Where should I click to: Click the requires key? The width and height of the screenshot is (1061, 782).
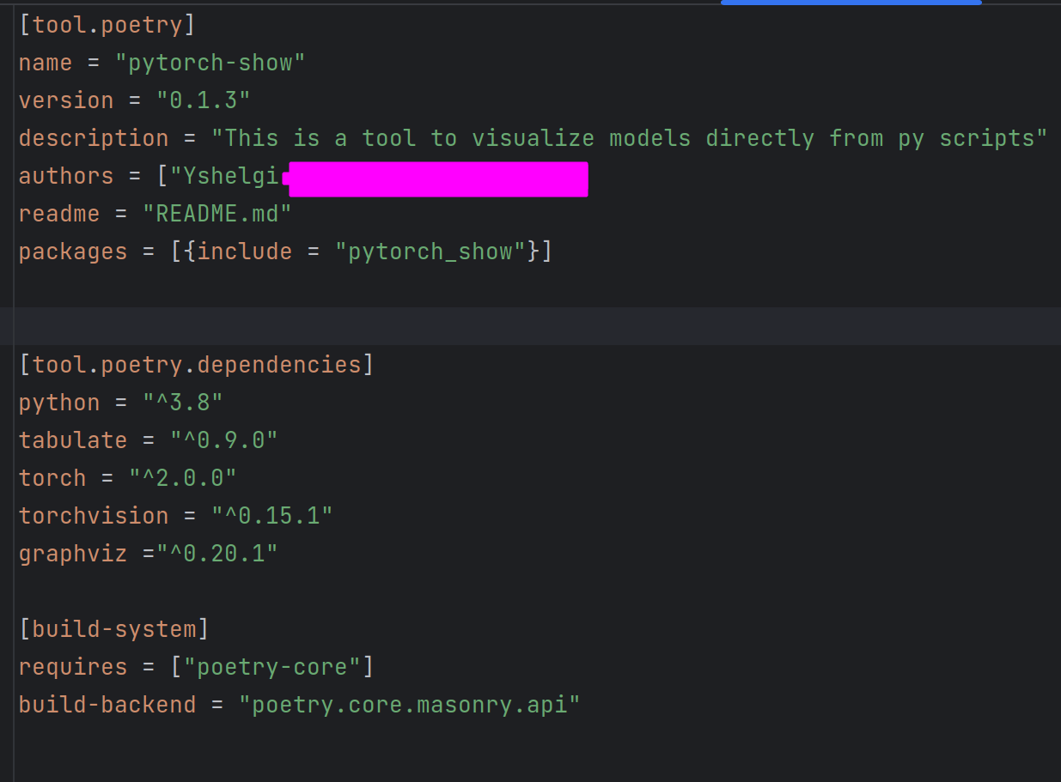[x=73, y=667]
